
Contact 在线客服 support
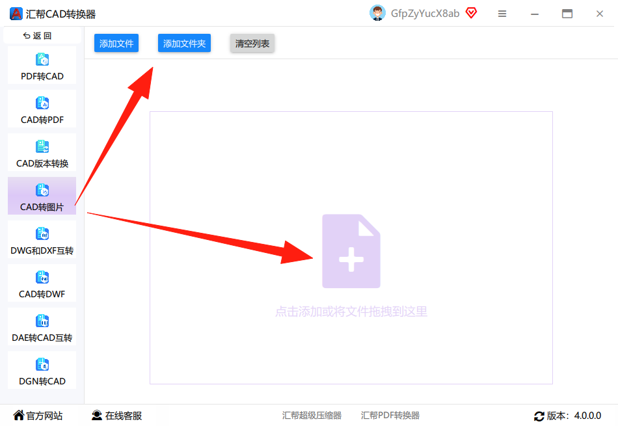coord(116,416)
